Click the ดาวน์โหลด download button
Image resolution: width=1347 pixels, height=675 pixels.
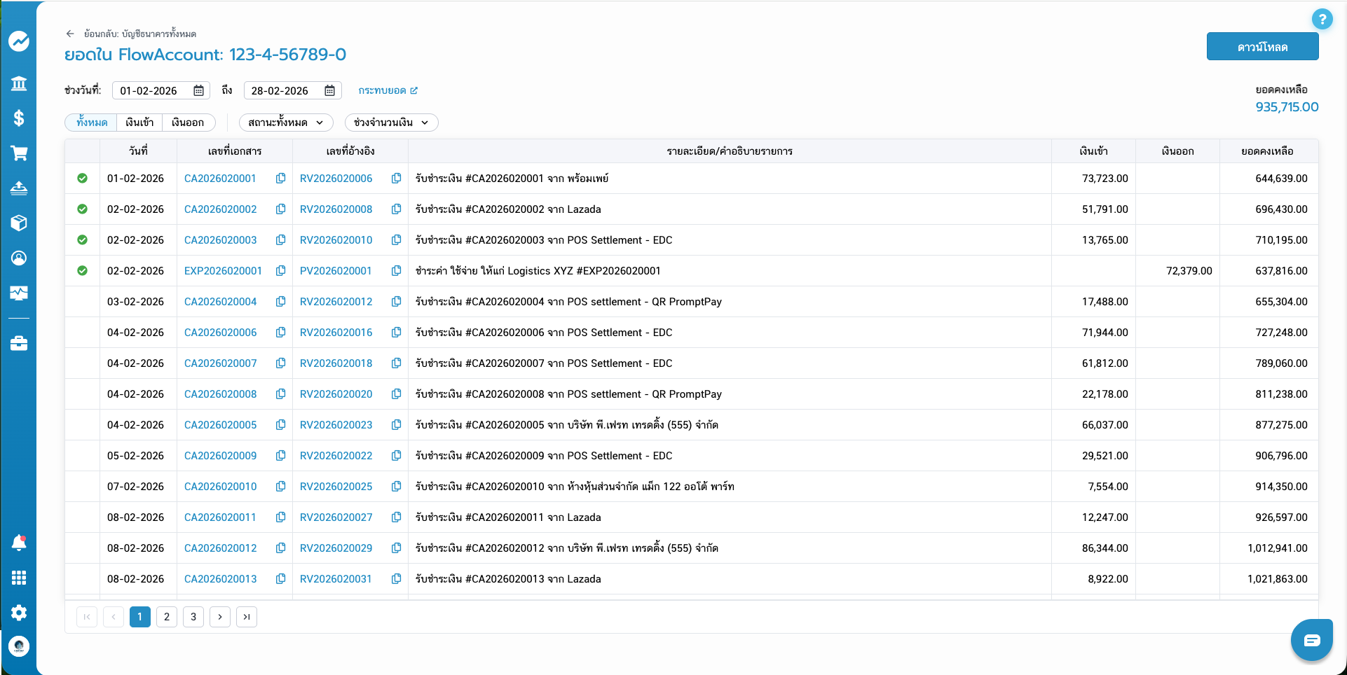click(1262, 46)
